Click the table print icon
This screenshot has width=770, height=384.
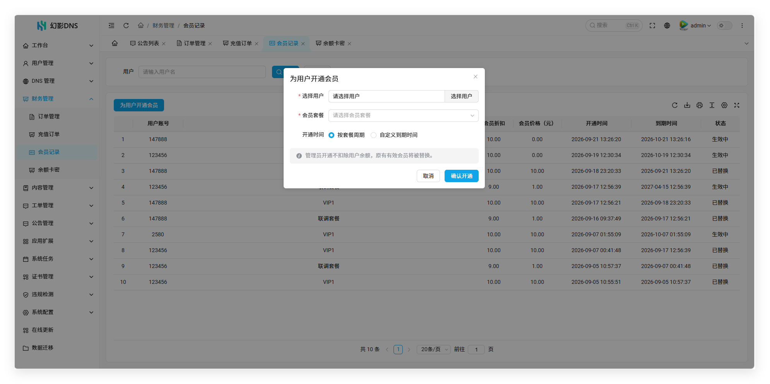coord(700,105)
